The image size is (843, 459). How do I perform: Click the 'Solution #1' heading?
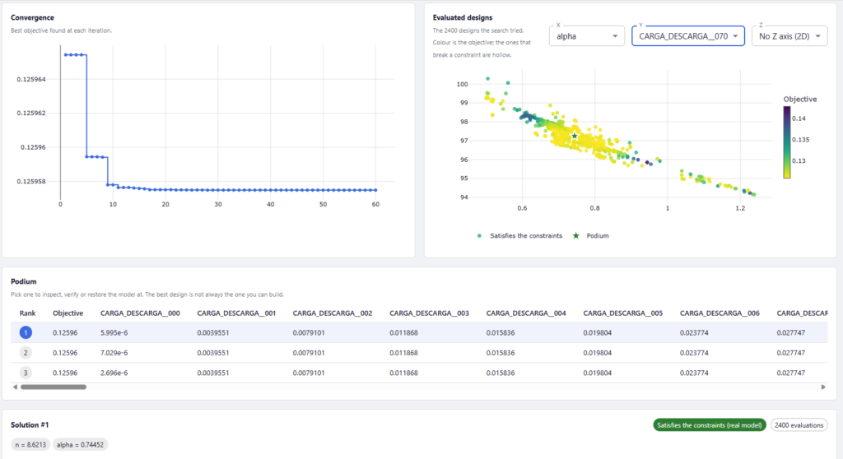click(30, 424)
